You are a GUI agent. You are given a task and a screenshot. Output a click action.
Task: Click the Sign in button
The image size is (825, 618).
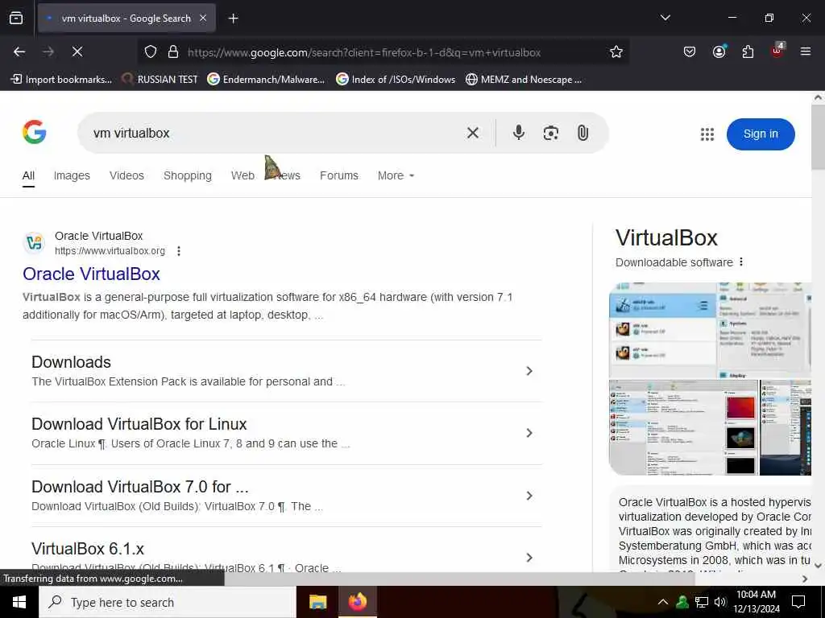click(761, 134)
